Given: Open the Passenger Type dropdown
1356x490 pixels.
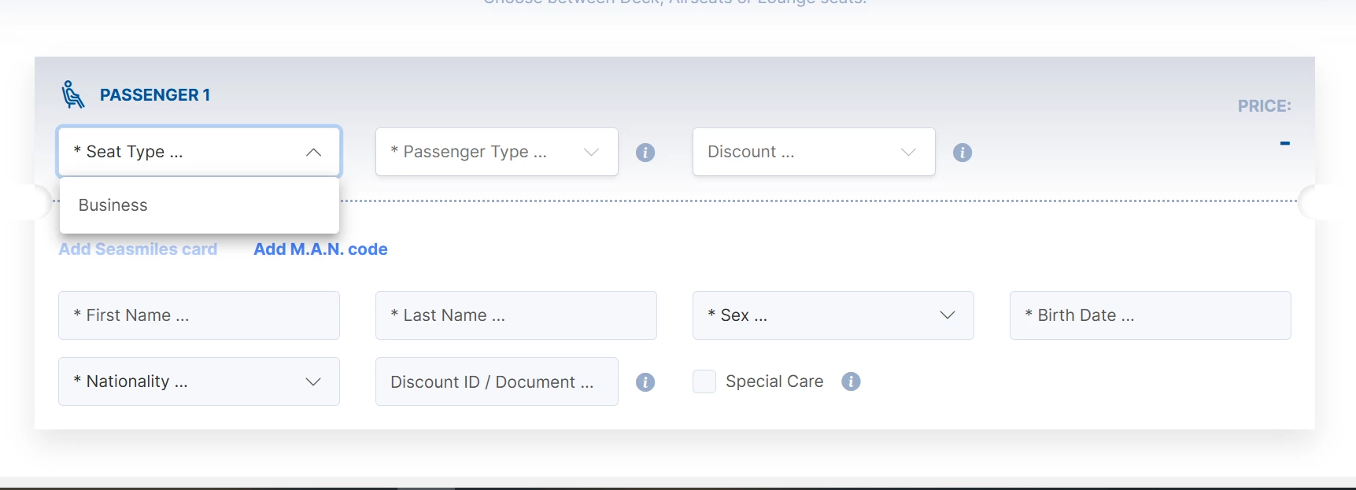Looking at the screenshot, I should (496, 152).
